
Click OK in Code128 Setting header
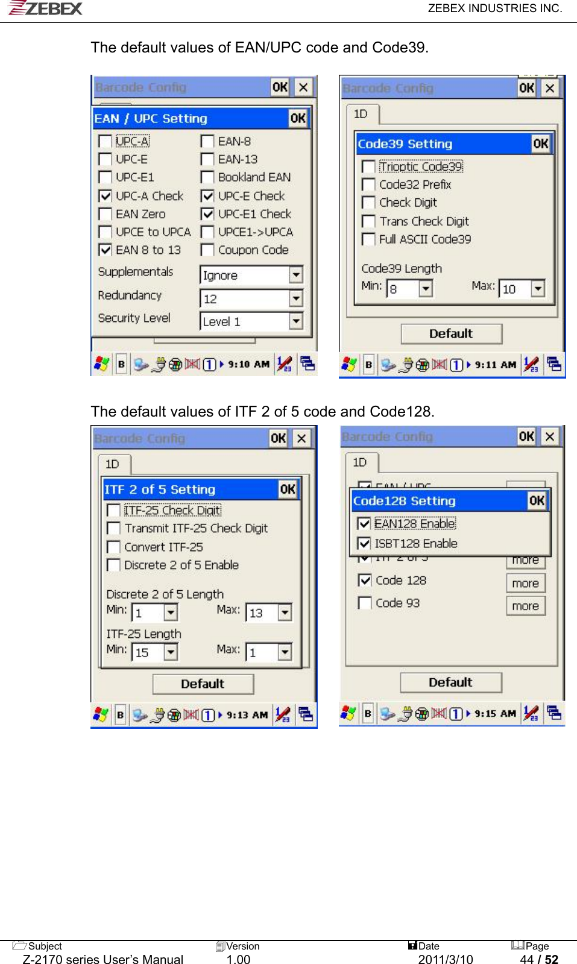click(x=537, y=500)
